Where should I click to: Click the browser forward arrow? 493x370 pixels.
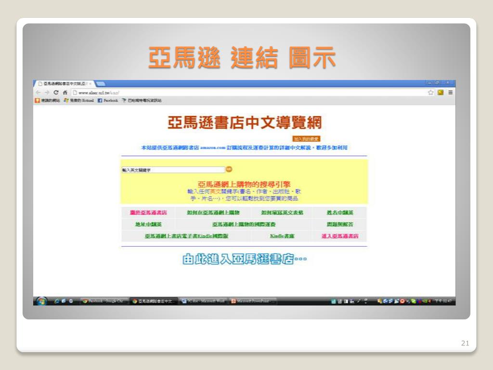point(47,92)
